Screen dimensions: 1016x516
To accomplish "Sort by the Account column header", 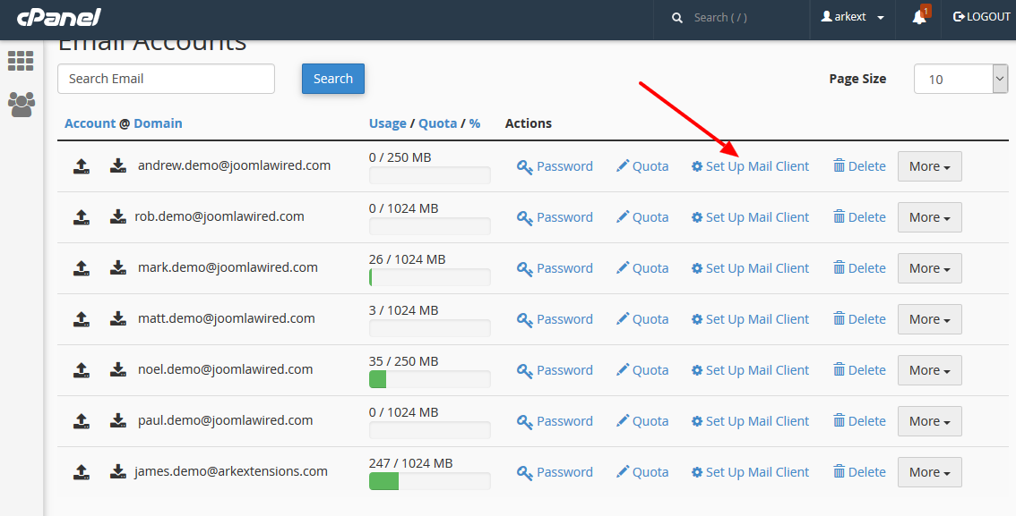I will coord(90,123).
